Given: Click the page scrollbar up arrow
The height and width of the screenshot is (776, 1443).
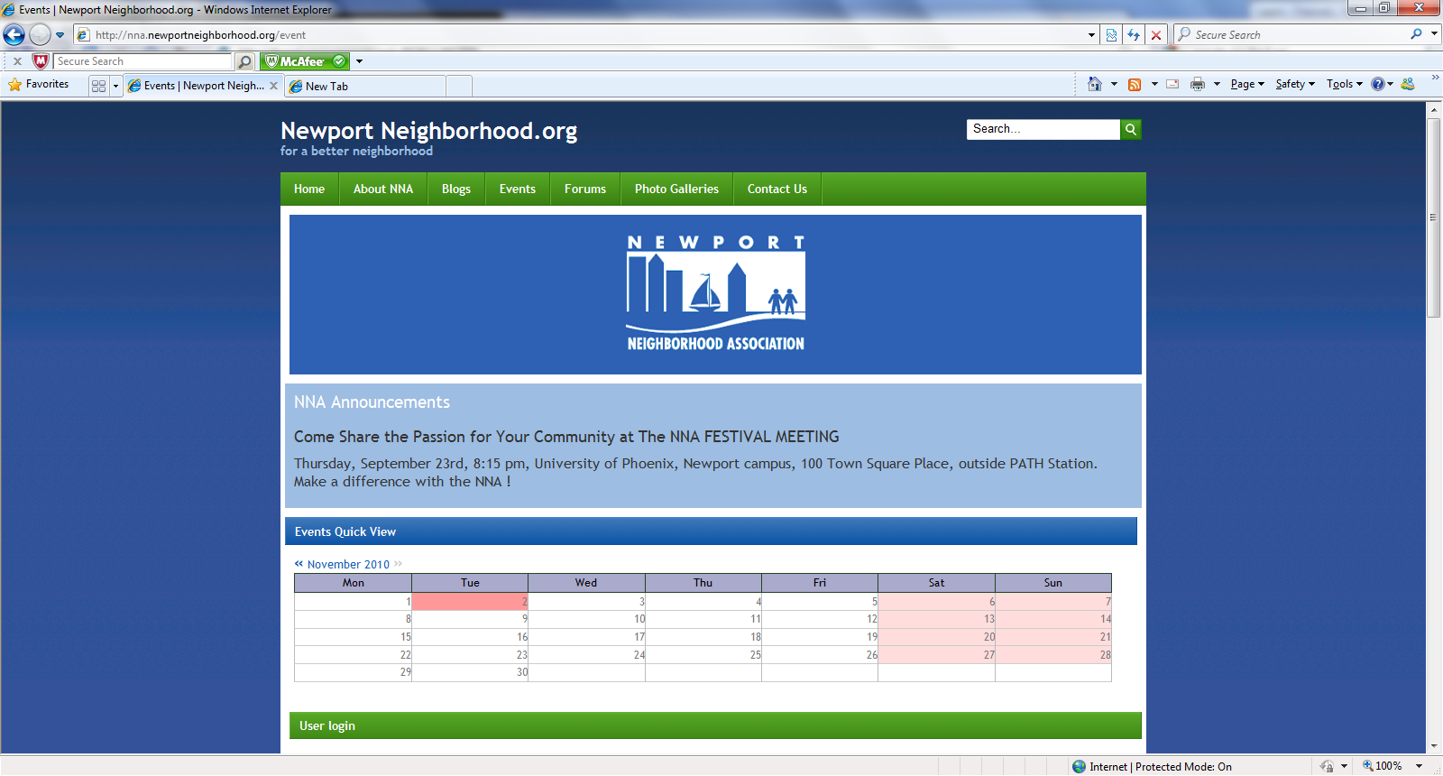Looking at the screenshot, I should (x=1434, y=109).
